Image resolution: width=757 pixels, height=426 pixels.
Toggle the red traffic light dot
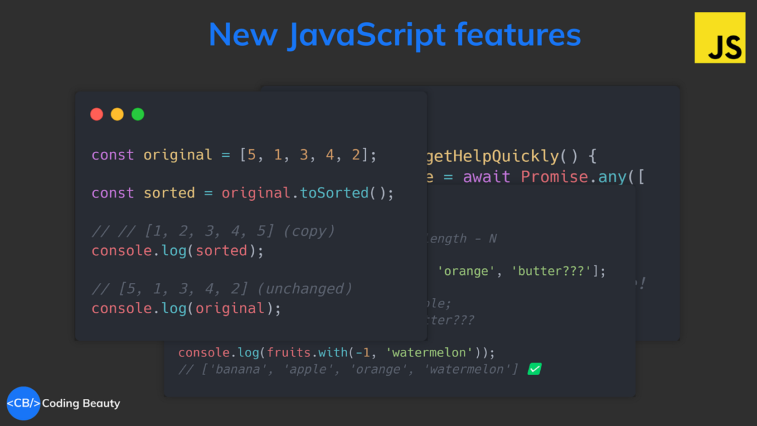[96, 114]
